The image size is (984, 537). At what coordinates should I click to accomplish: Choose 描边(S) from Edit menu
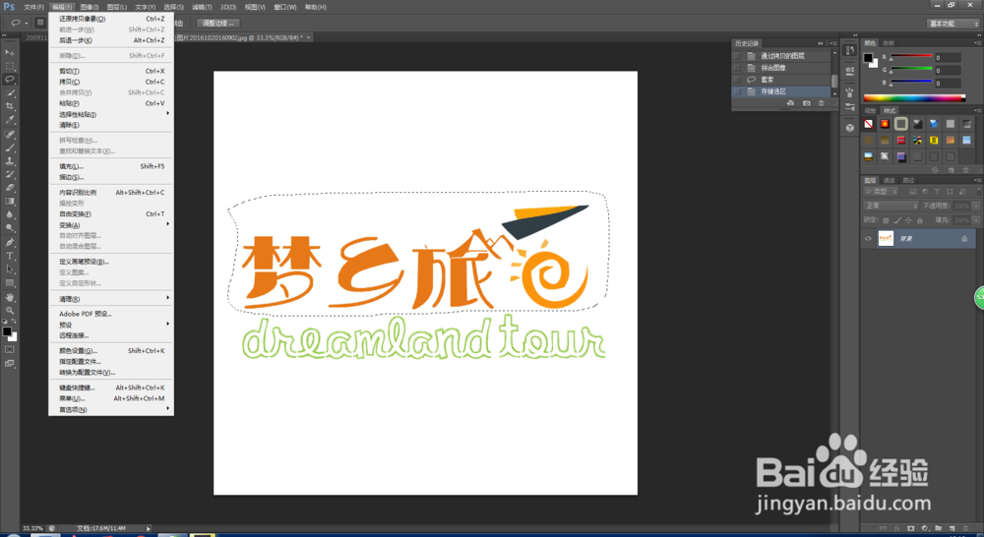point(110,177)
